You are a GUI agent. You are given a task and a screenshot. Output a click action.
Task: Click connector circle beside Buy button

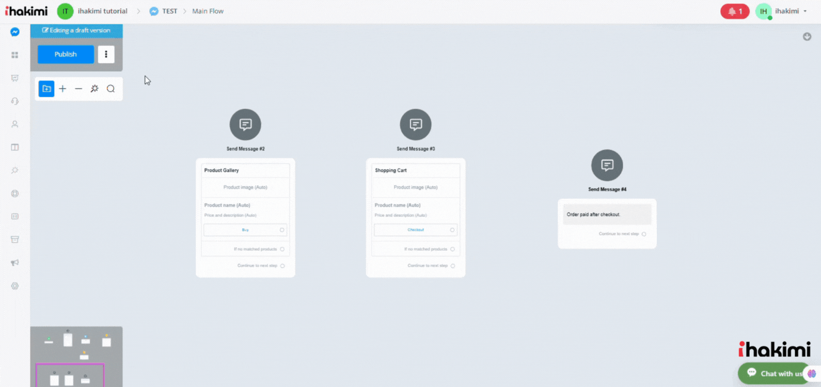(x=282, y=230)
